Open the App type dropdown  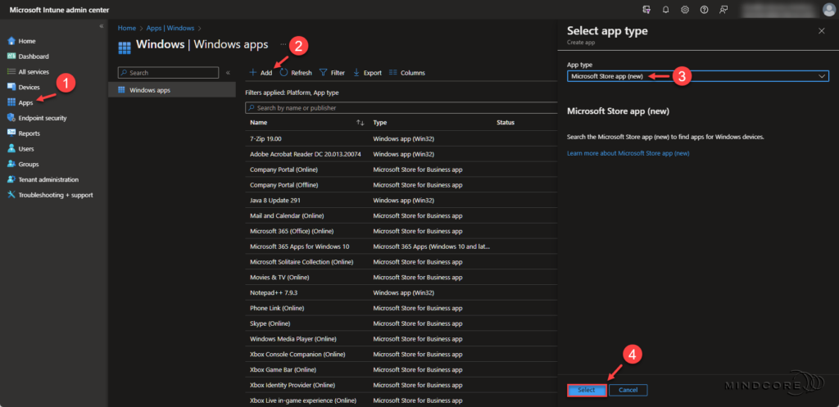698,76
